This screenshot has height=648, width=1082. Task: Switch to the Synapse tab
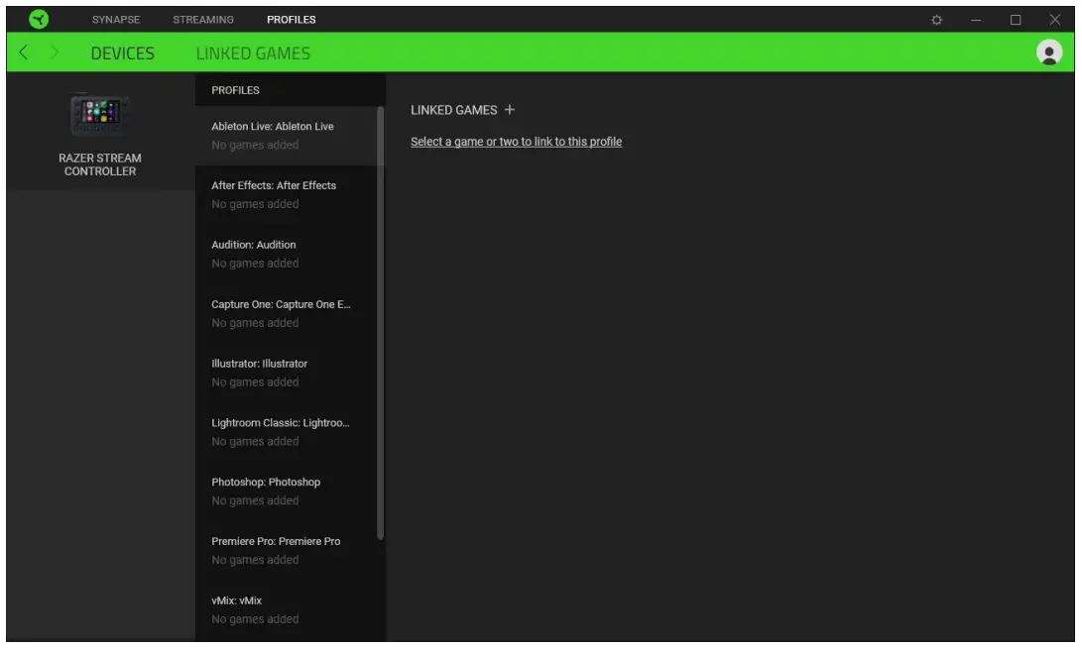tap(116, 19)
